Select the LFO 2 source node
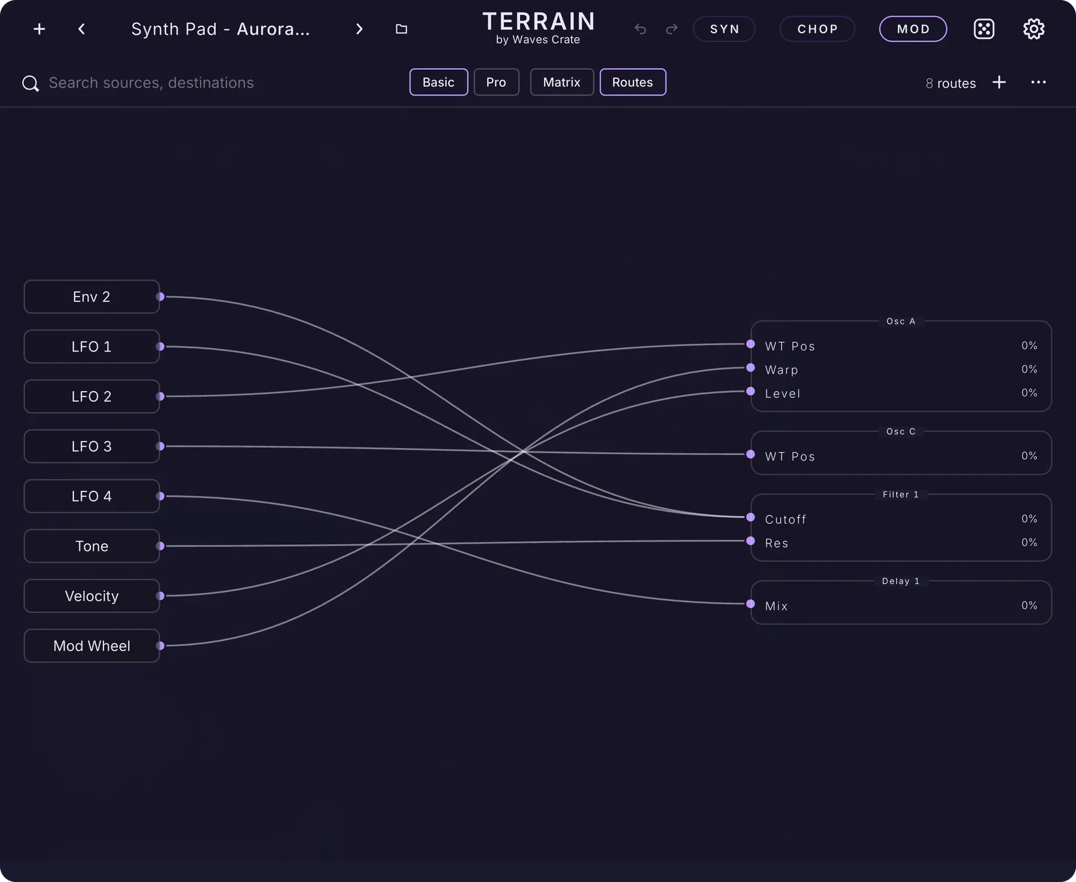The height and width of the screenshot is (882, 1076). coord(91,396)
